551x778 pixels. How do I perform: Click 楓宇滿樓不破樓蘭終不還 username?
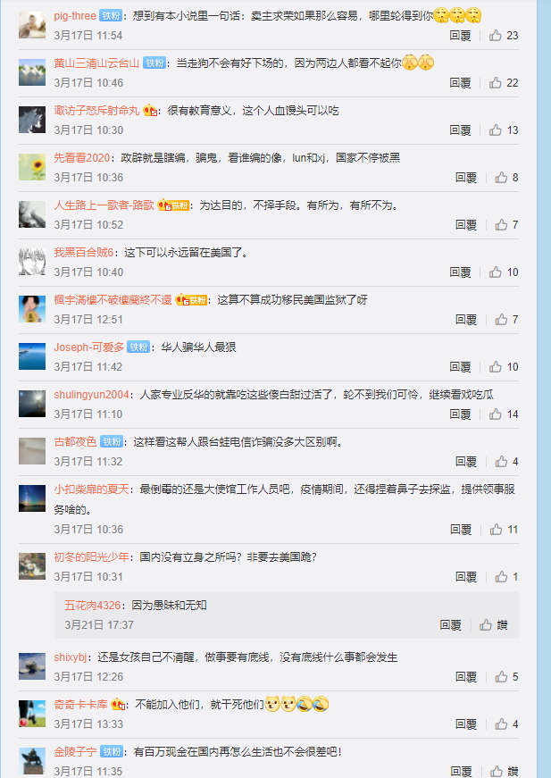(x=113, y=300)
